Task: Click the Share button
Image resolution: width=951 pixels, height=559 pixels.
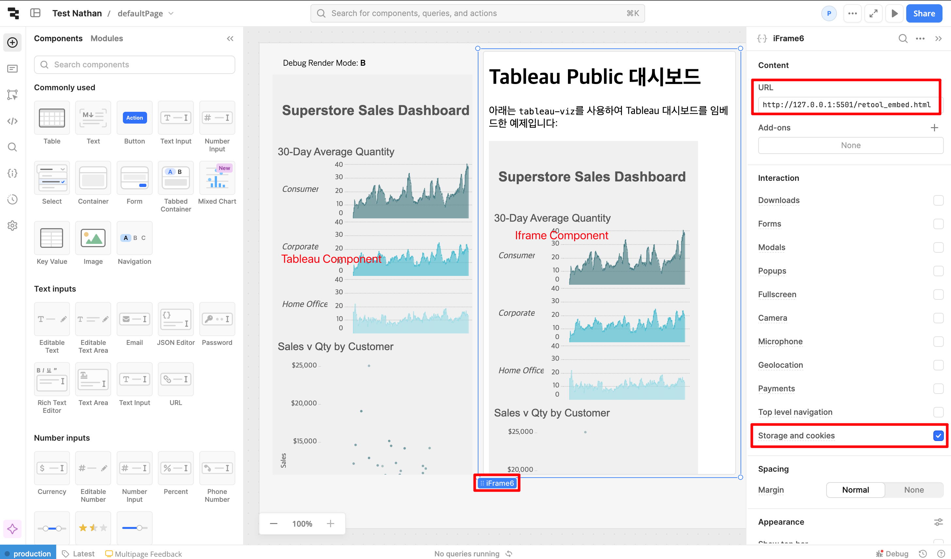Action: tap(924, 14)
